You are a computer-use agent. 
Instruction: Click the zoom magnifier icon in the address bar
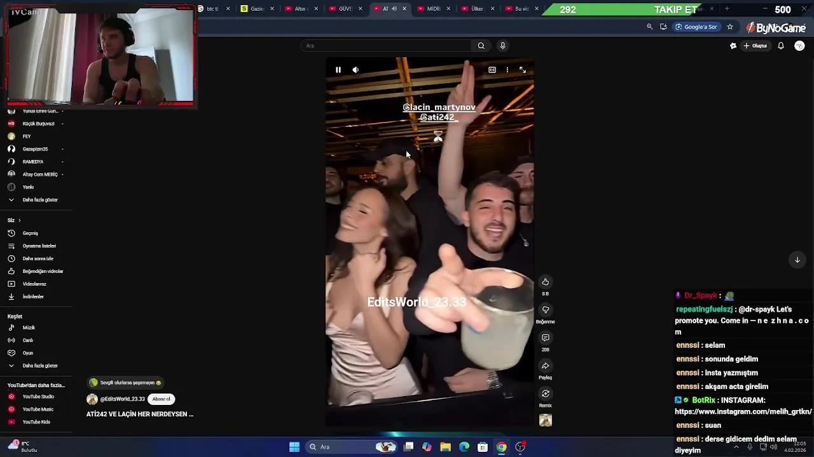tap(649, 27)
